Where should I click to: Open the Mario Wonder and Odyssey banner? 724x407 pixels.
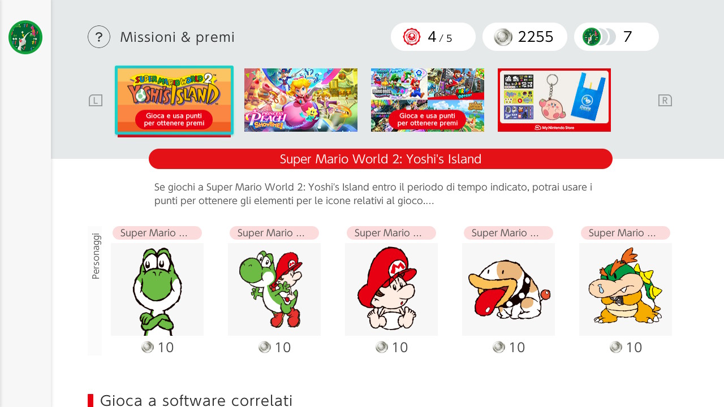pos(428,100)
